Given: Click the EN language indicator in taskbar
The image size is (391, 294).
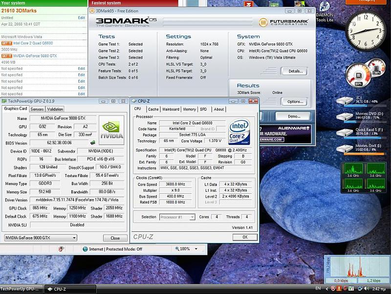Looking at the screenshot, I should (318, 288).
